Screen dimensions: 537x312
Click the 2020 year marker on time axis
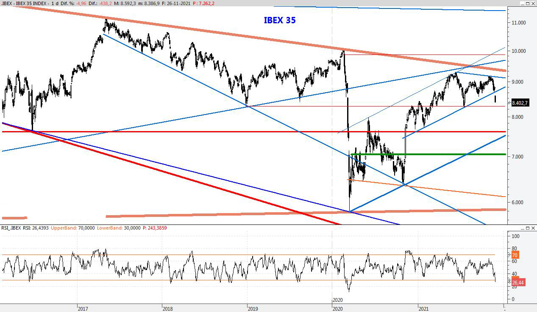(x=337, y=300)
